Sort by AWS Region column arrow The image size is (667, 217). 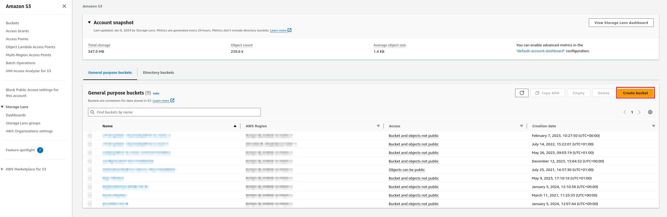tap(378, 126)
